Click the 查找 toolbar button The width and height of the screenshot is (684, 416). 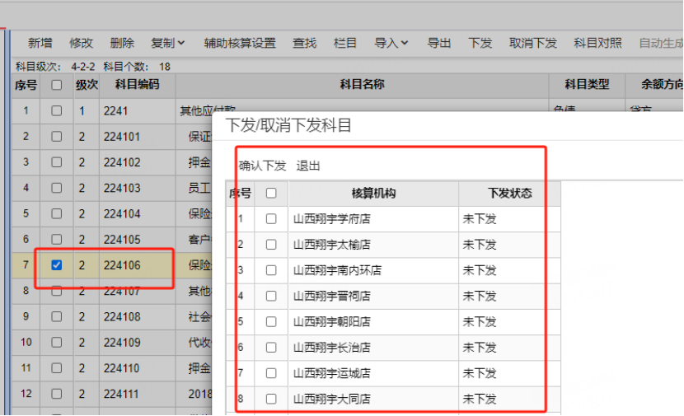click(x=304, y=43)
